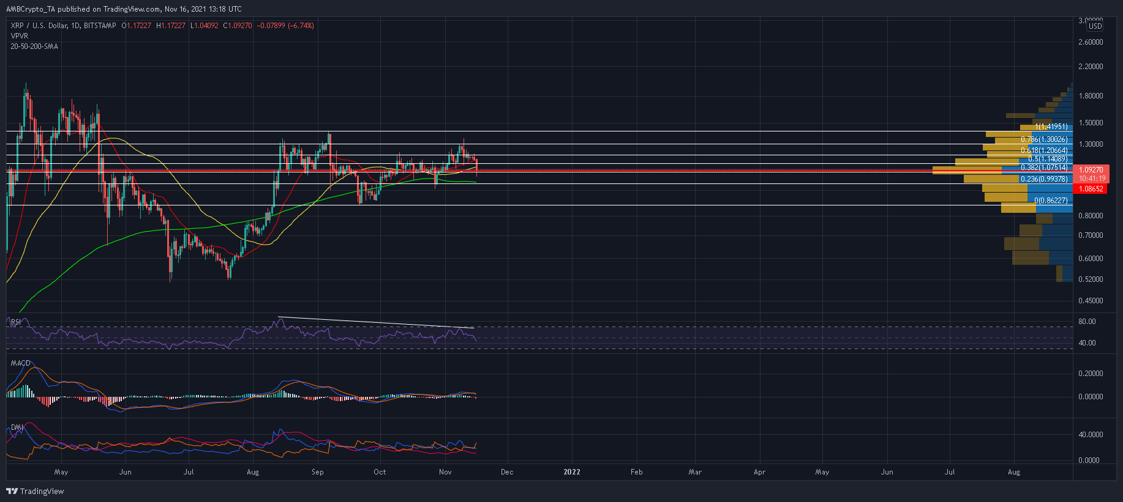
Task: Click the 0.5(1.14089) Fibonacci level label
Action: pos(1048,159)
